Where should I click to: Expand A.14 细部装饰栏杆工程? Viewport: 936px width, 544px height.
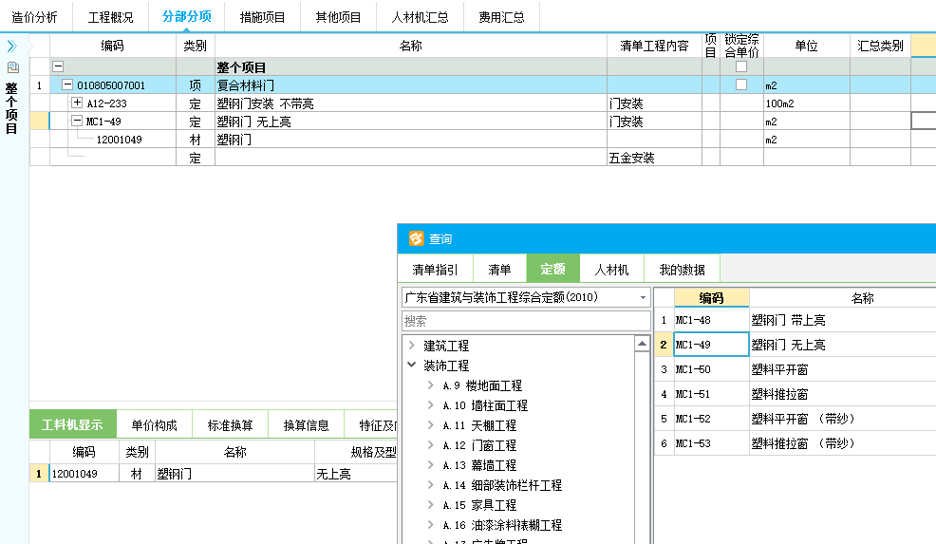point(430,485)
